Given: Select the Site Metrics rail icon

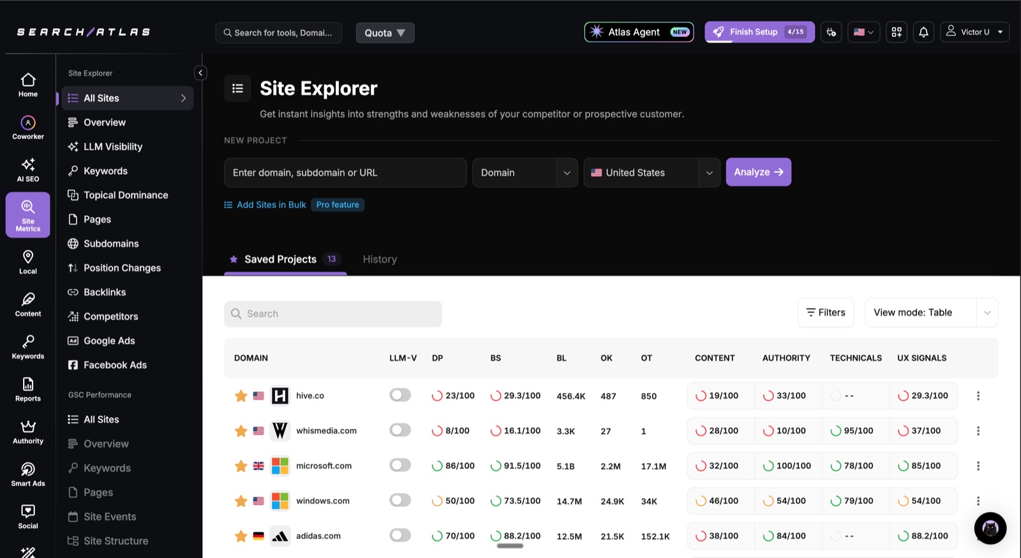Looking at the screenshot, I should [28, 215].
